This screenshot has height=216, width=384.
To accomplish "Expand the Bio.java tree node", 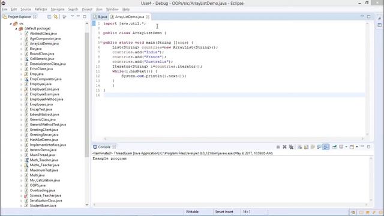I will [22, 49].
